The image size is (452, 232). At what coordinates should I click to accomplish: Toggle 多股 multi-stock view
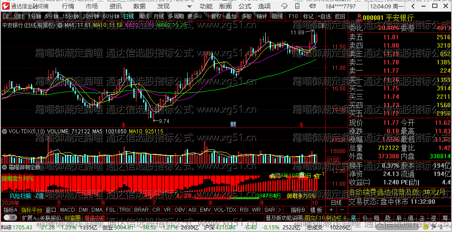246,17
